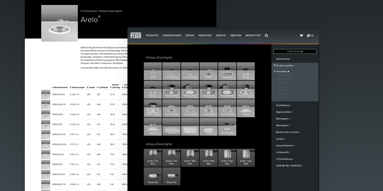Screen dimensions: 383x191
Task: Open the Ledona ECO Square tile
Action: [x=153, y=127]
